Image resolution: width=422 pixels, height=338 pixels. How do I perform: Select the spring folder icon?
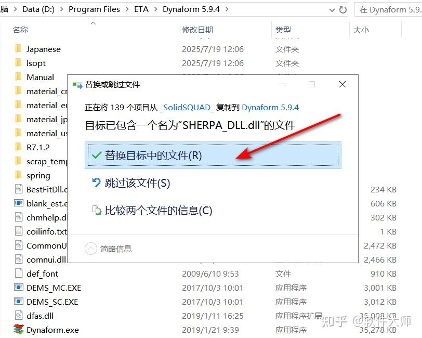pyautogui.click(x=18, y=175)
